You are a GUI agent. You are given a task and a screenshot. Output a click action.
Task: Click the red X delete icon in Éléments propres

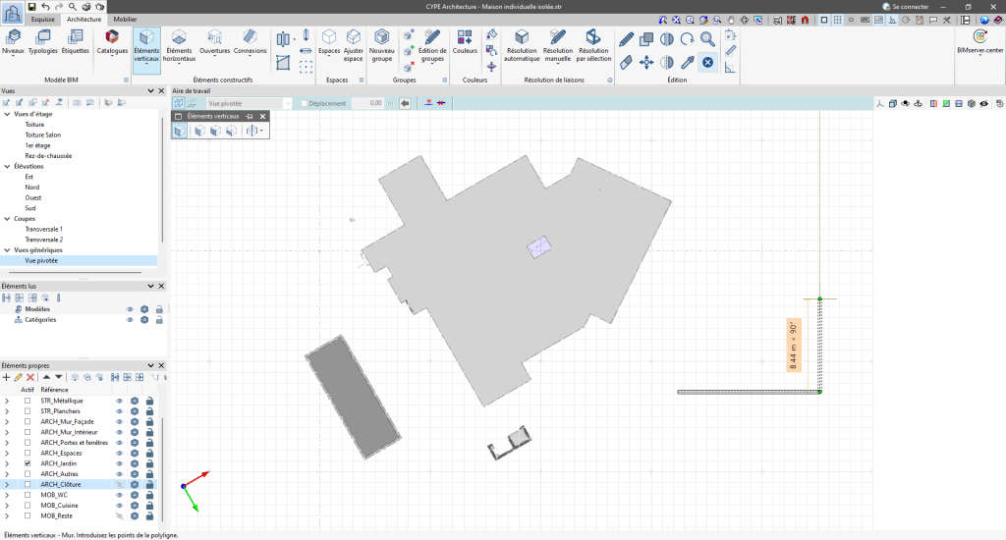[x=30, y=377]
